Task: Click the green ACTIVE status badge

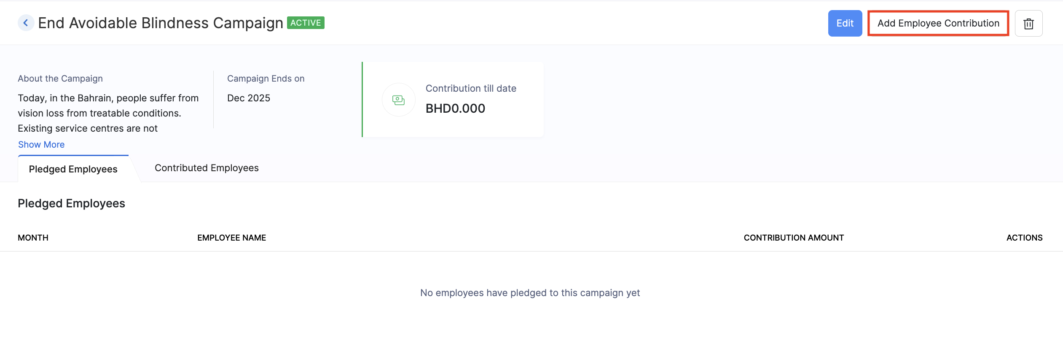Action: coord(306,23)
